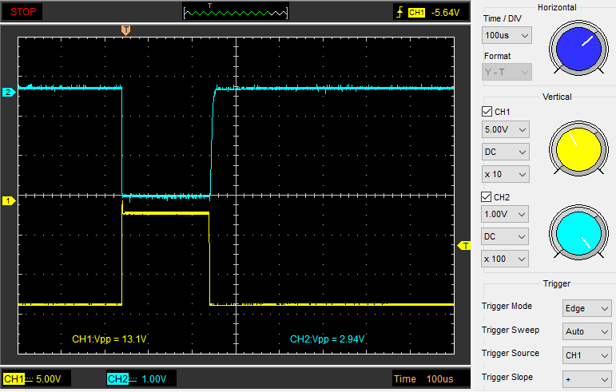Open the Trigger Mode Edge dropdown
616x392 pixels.
point(587,308)
